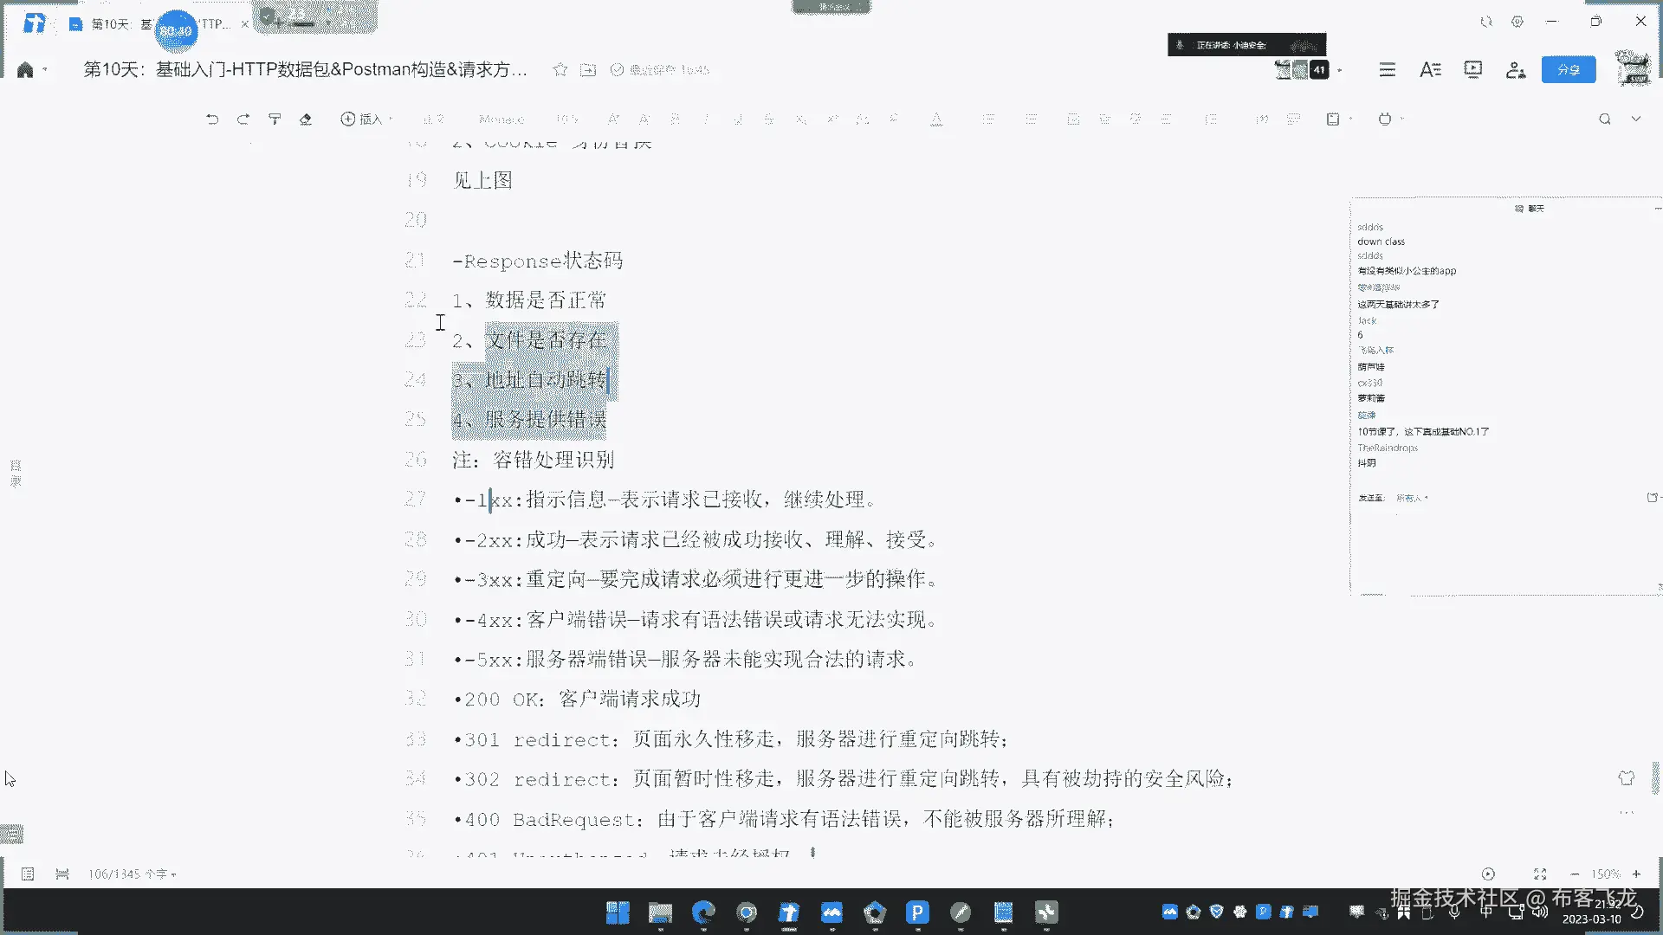1663x935 pixels.
Task: Click the blue 分享 share button
Action: point(1568,70)
